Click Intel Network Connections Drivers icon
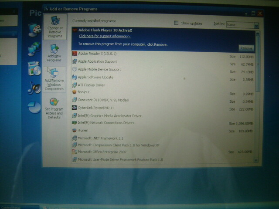The width and height of the screenshot is (279, 209). point(75,123)
